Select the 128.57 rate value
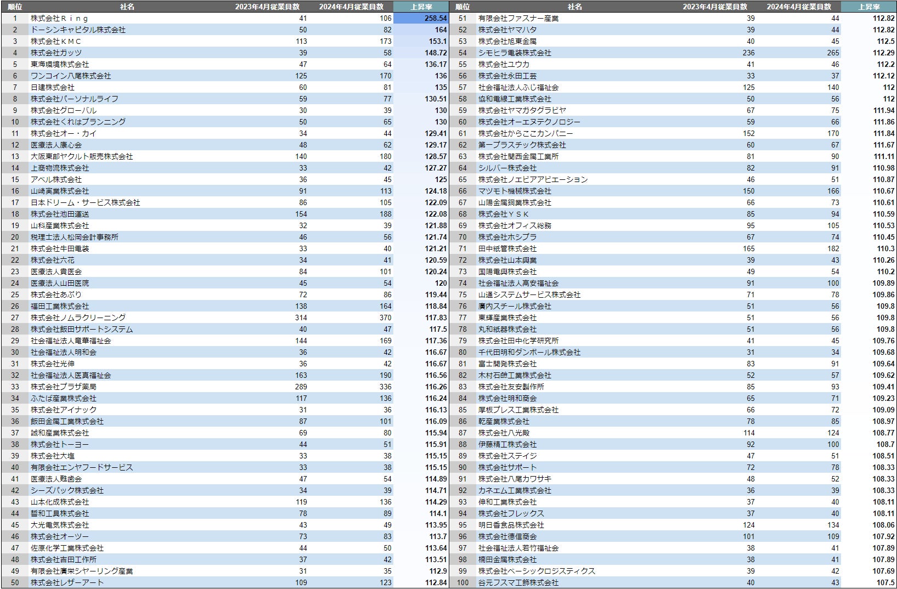The image size is (897, 589). pyautogui.click(x=436, y=156)
